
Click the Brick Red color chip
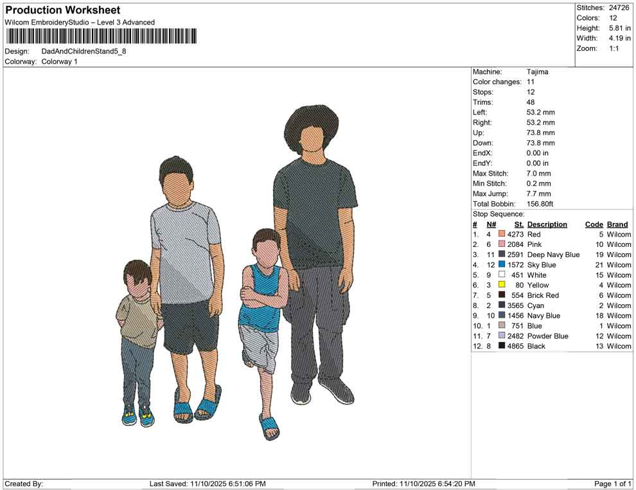click(500, 295)
